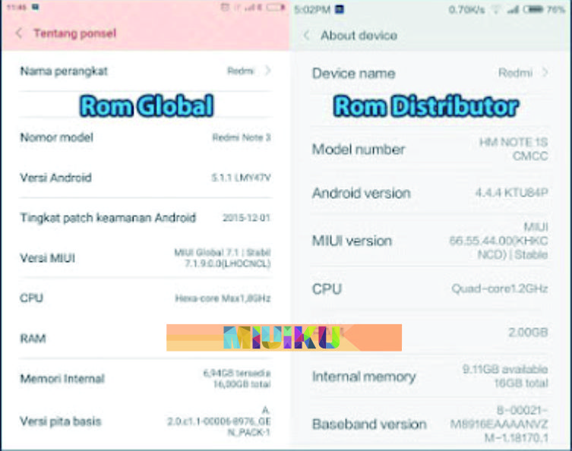Tap Versi MIUI row
Image resolution: width=572 pixels, height=451 pixels.
pos(145,257)
